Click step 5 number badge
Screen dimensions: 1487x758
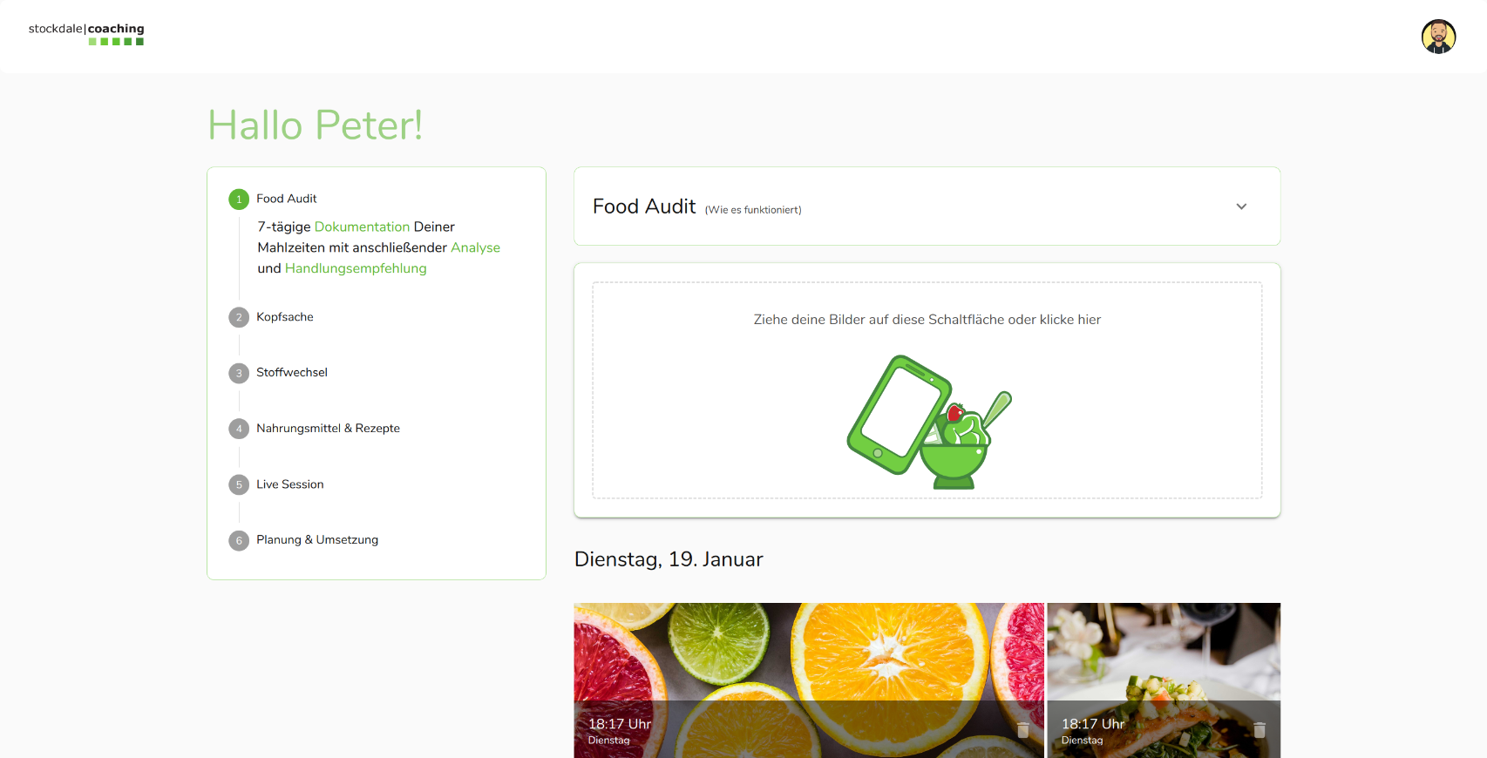(x=239, y=484)
